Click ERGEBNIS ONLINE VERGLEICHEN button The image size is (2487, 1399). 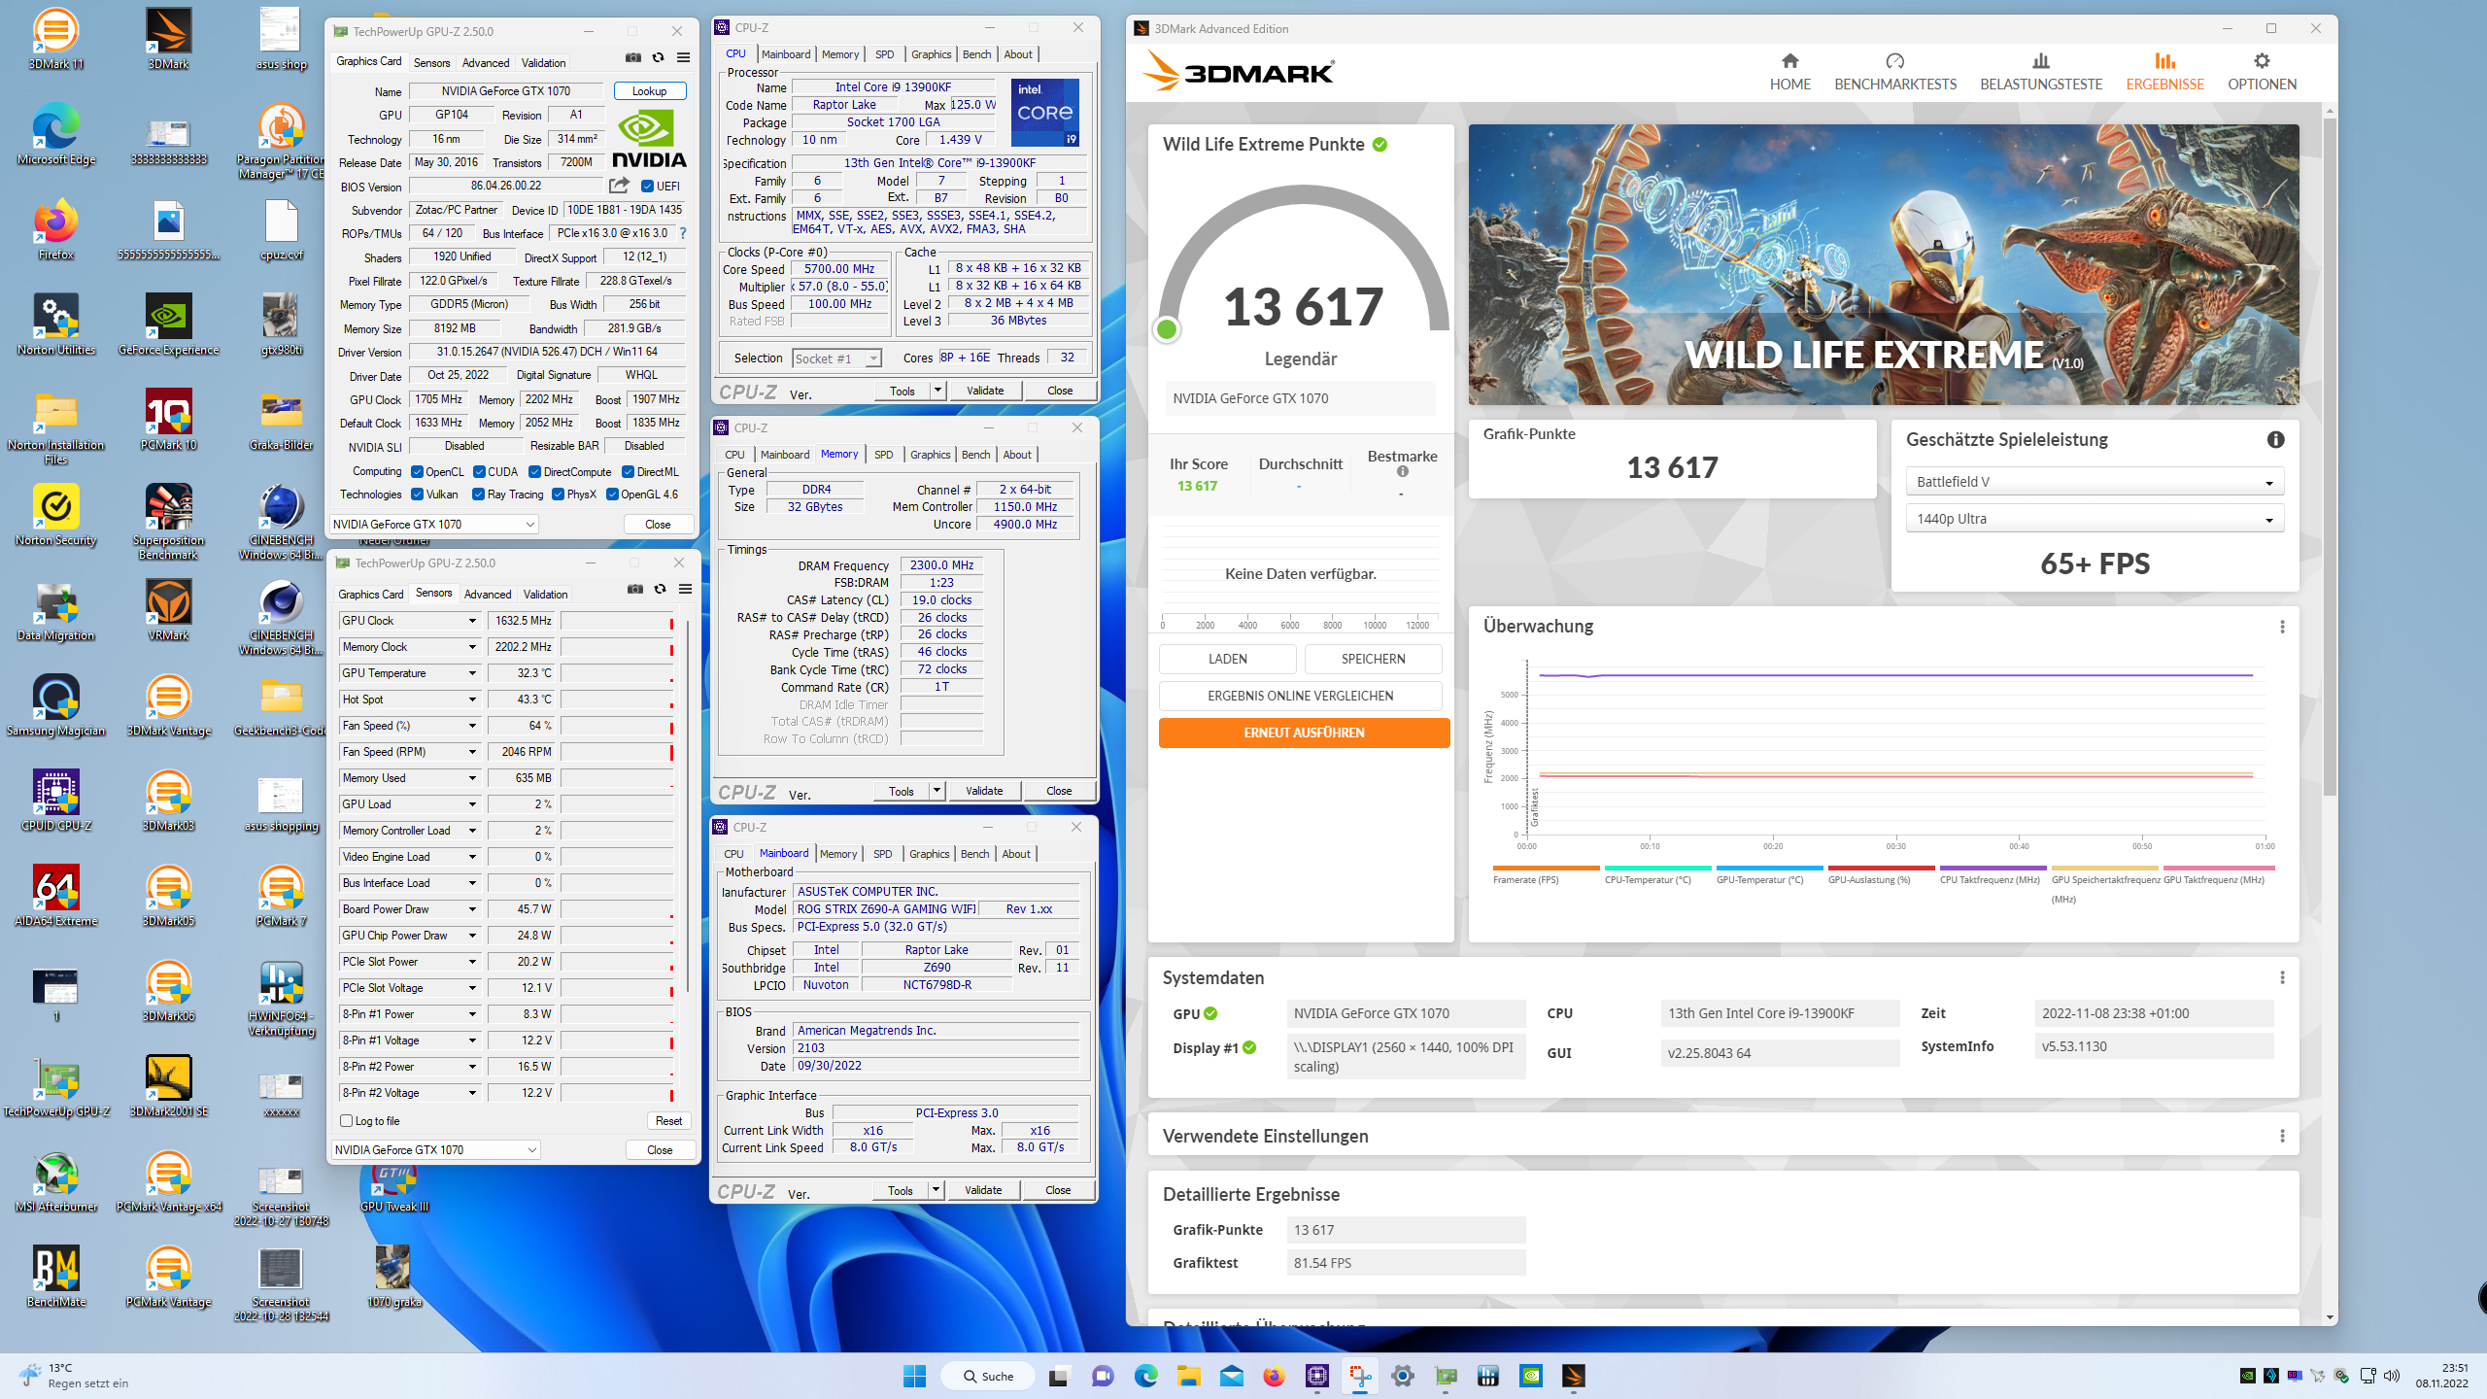[1300, 696]
